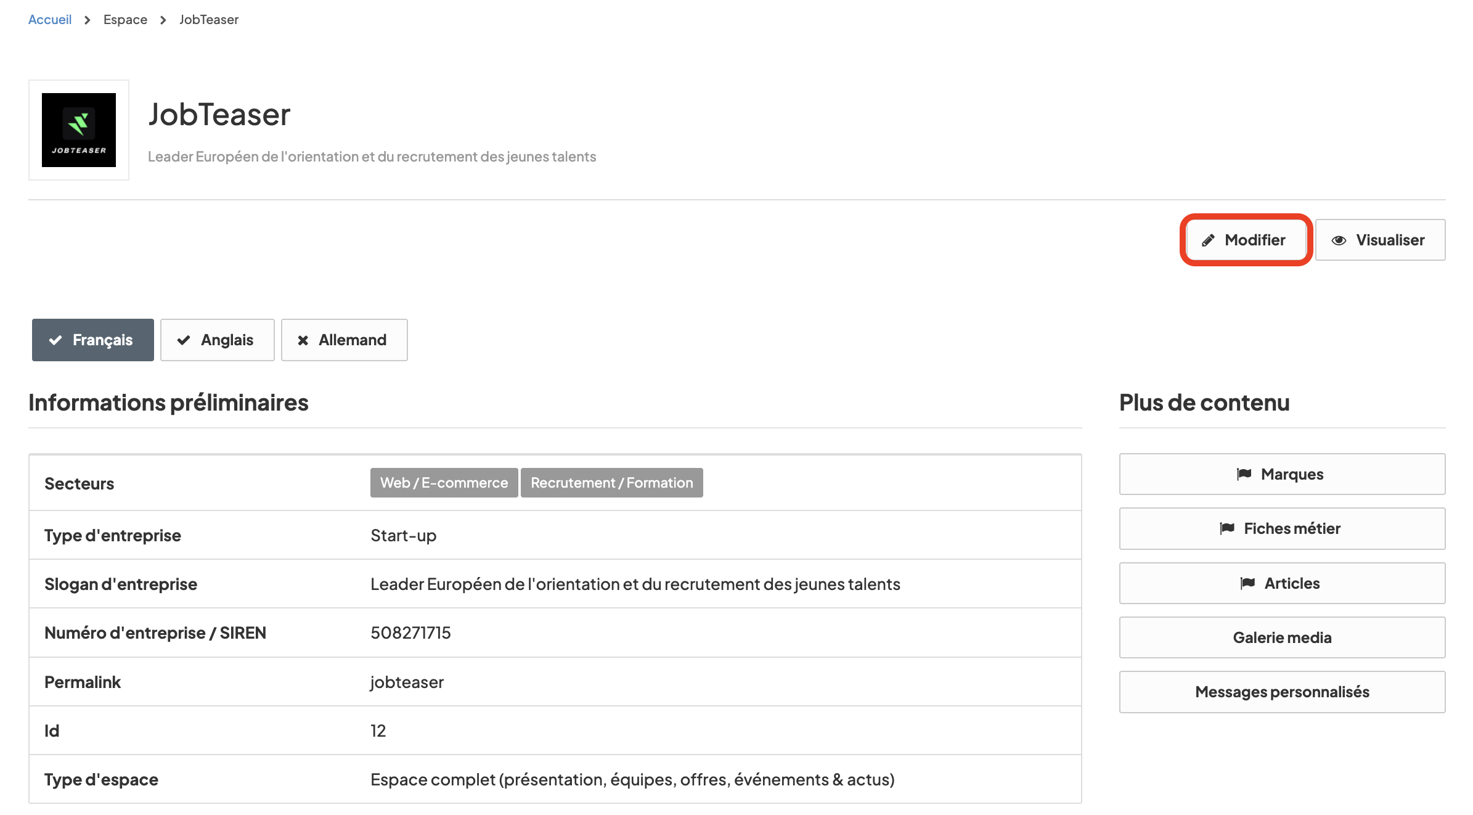Image resolution: width=1473 pixels, height=815 pixels.
Task: Click the flag icon beside Articles
Action: (1247, 583)
